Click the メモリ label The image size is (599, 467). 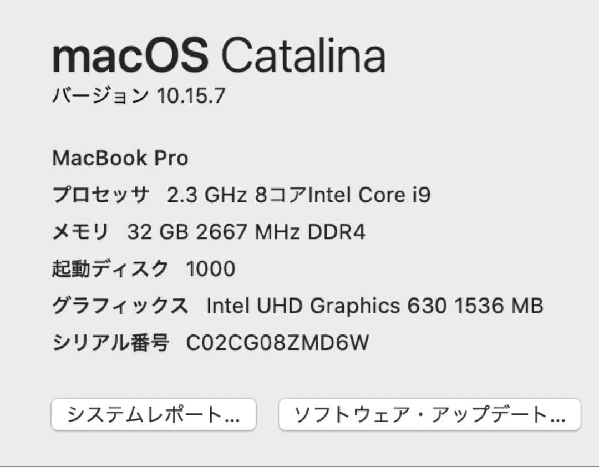80,232
